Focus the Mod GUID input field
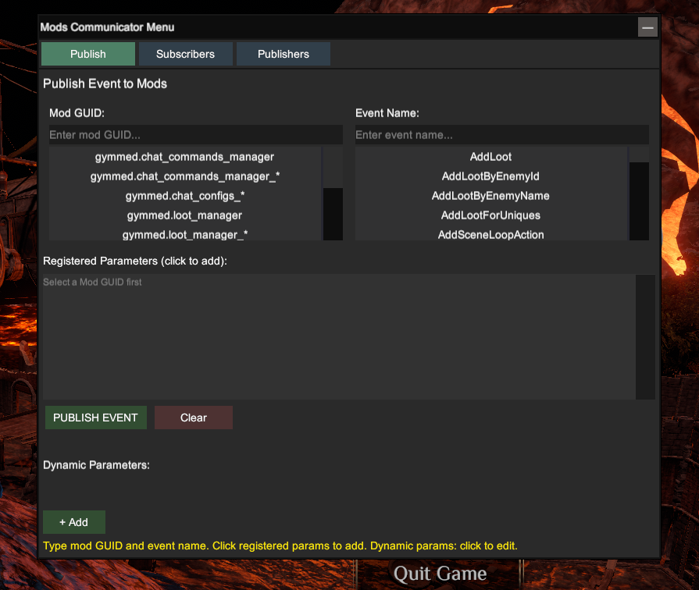 196,134
